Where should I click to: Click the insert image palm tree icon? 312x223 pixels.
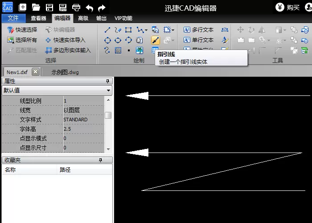click(x=140, y=50)
